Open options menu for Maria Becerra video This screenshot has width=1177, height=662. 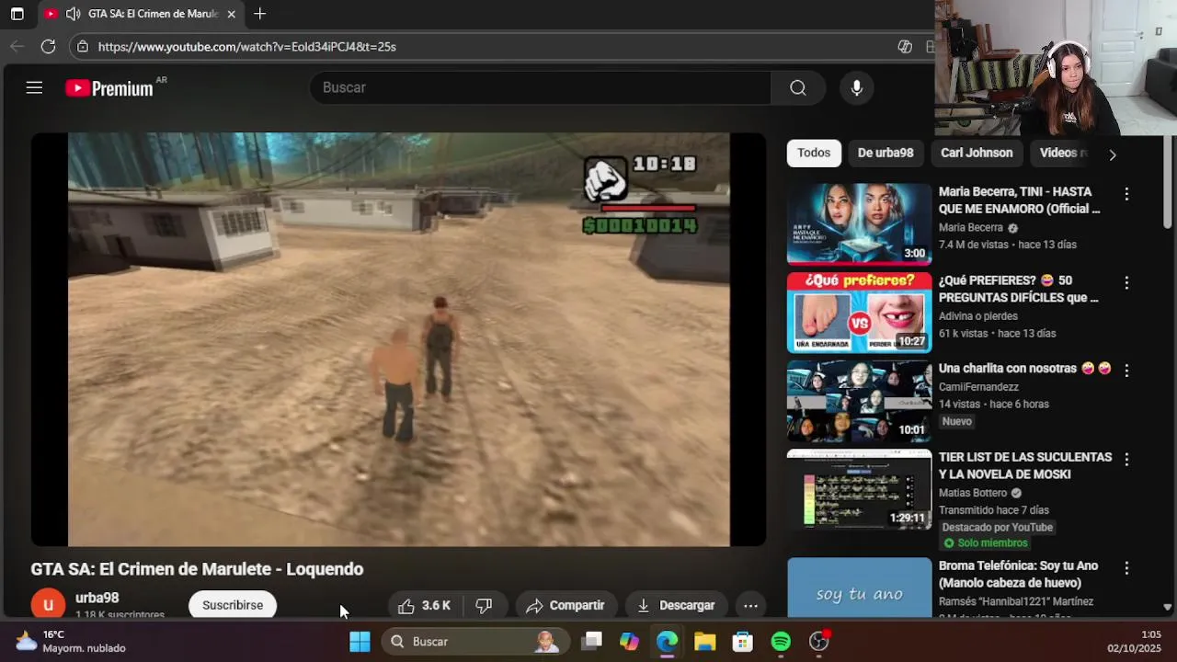click(x=1126, y=194)
